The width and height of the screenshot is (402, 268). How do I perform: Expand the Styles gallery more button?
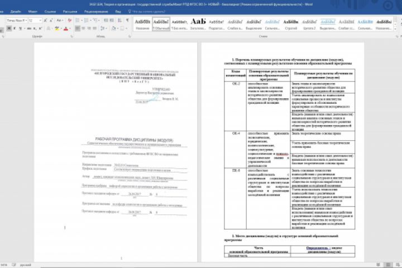click(x=395, y=29)
